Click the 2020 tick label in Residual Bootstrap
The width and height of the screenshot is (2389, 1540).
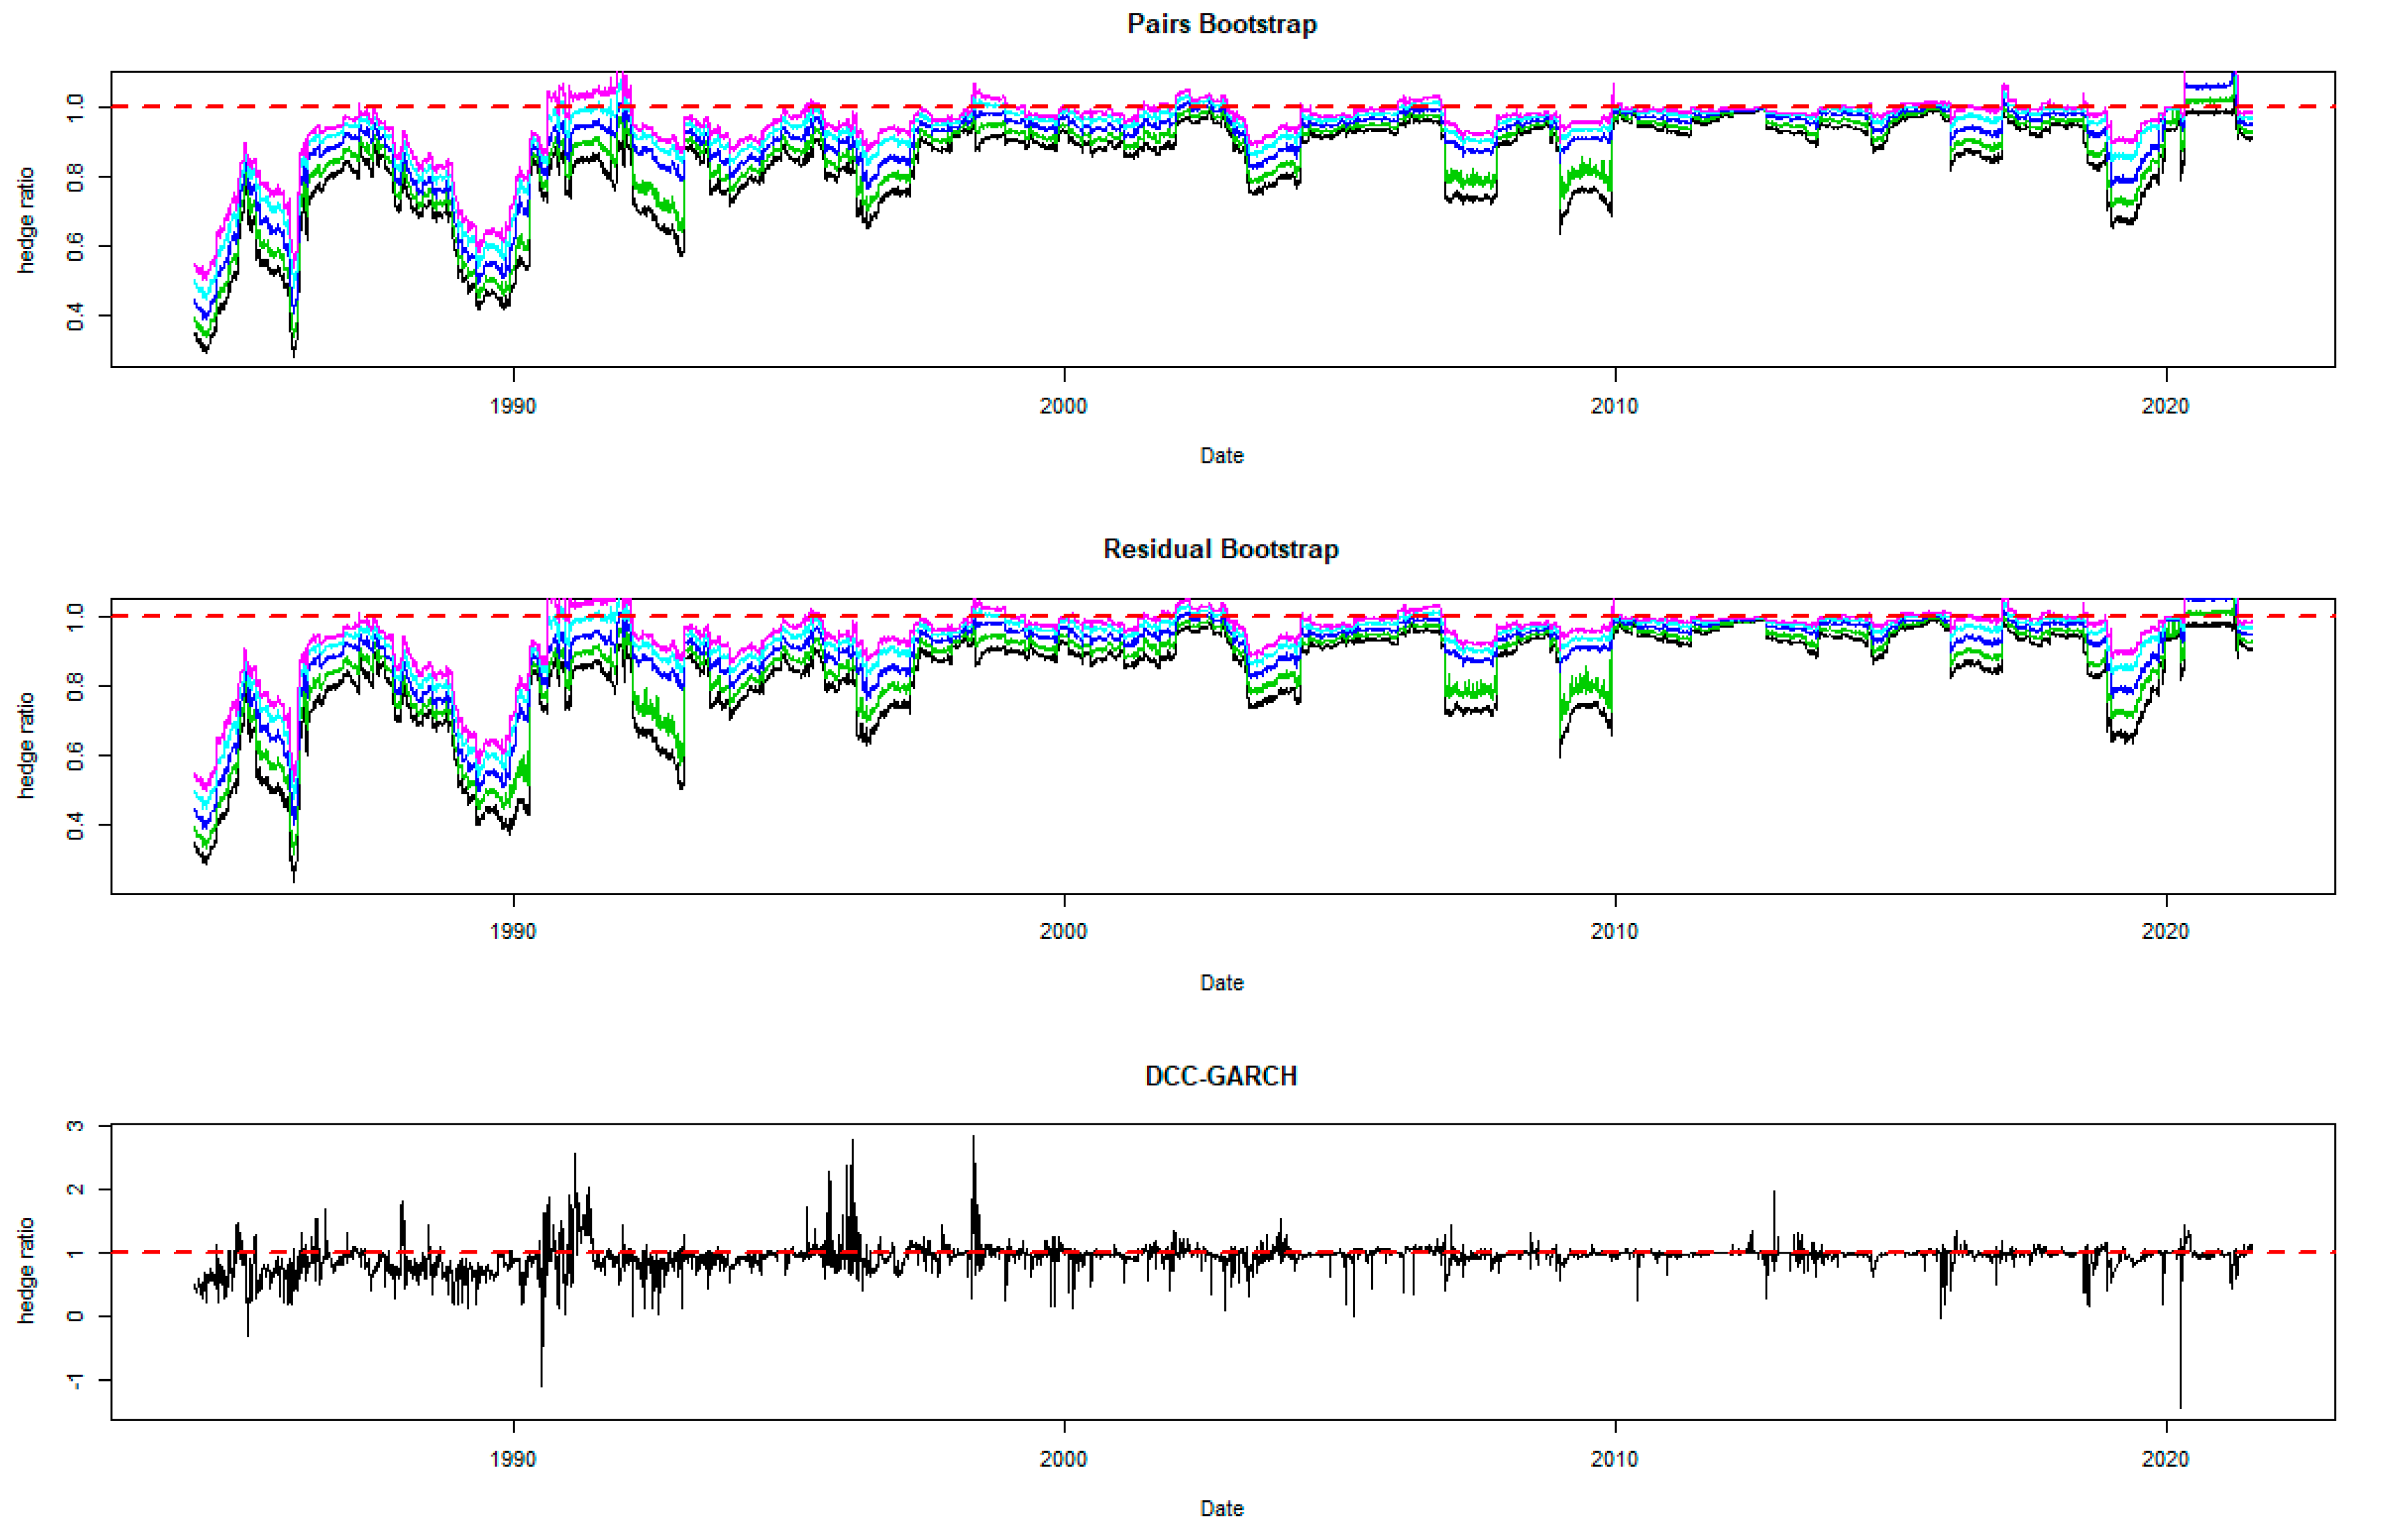pos(2165,932)
